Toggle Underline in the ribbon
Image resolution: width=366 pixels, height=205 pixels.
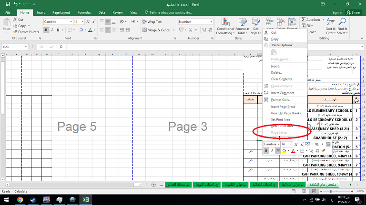58,30
